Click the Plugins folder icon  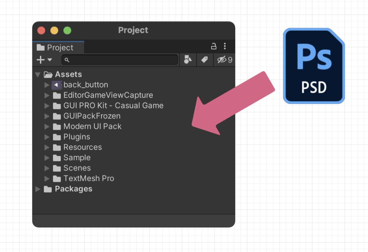click(x=57, y=137)
